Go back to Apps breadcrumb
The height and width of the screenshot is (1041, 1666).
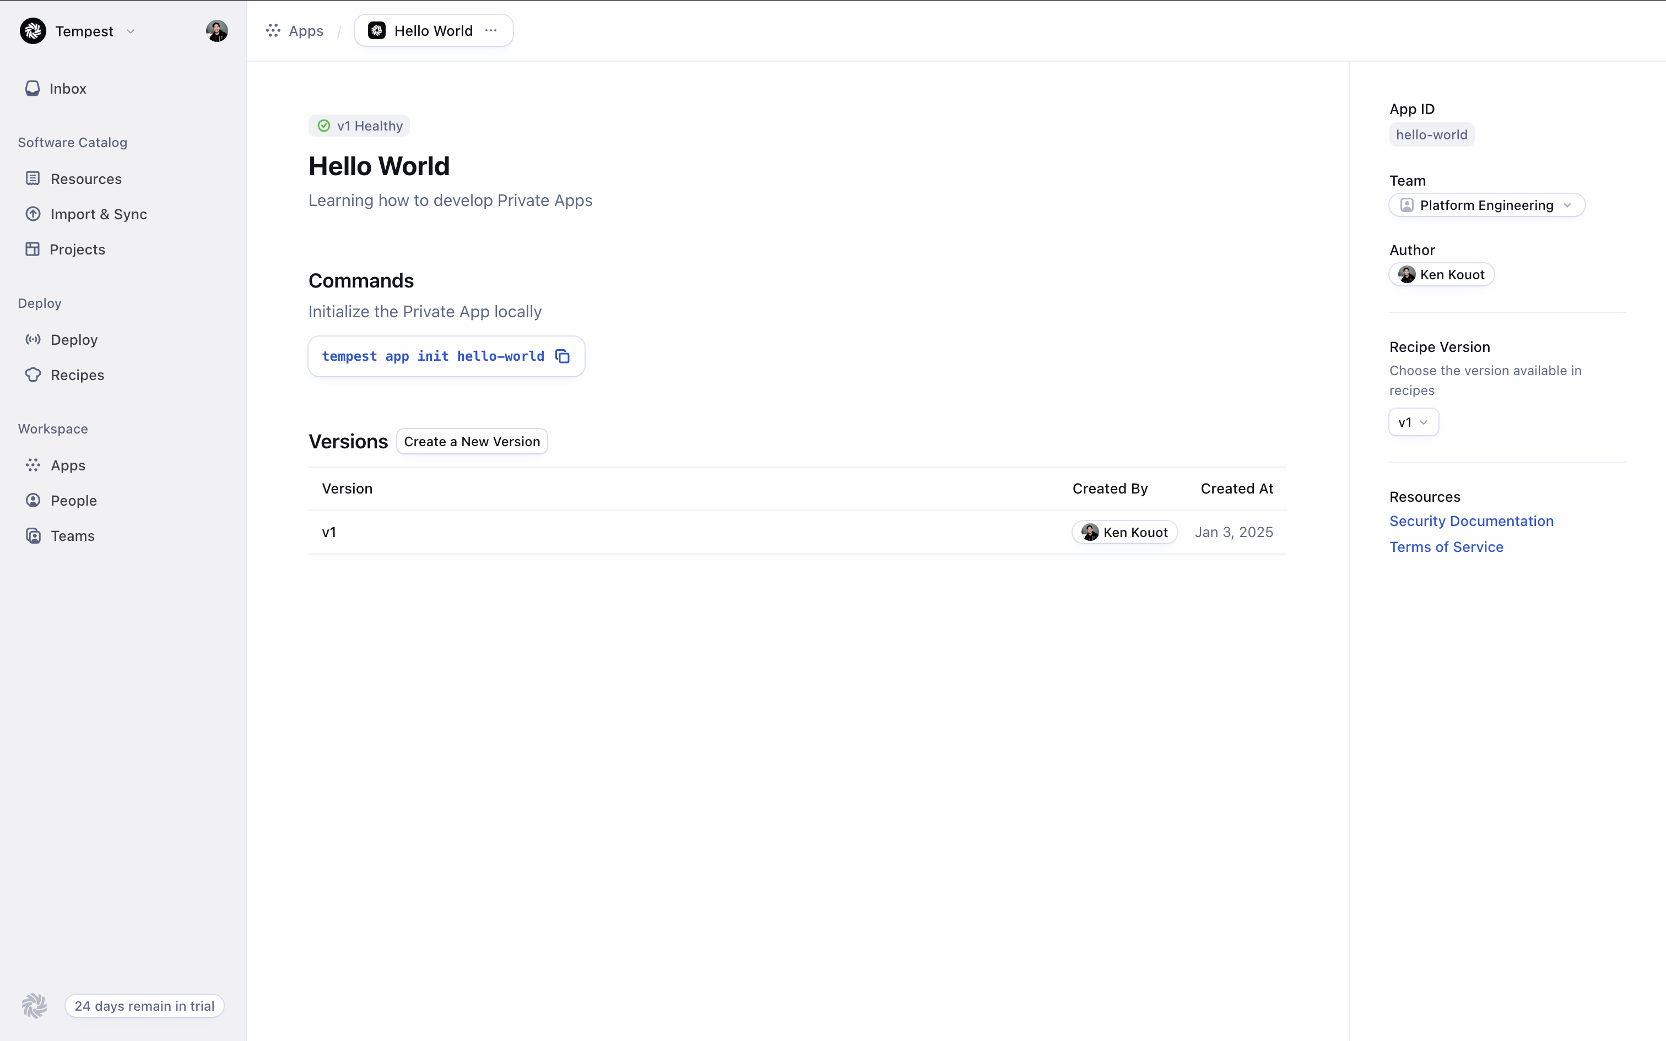point(305,31)
